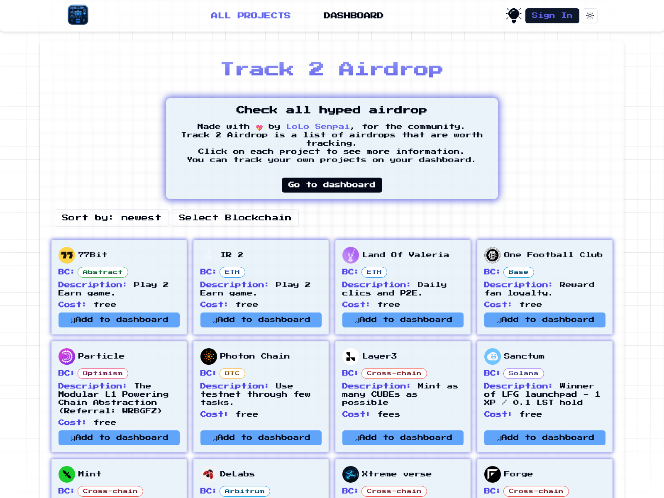Click the Track 2 Airdrop site logo
Viewport: 664px width, 498px height.
pos(78,15)
